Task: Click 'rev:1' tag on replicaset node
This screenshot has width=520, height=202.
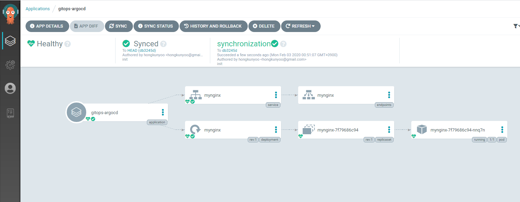Action: (369, 140)
